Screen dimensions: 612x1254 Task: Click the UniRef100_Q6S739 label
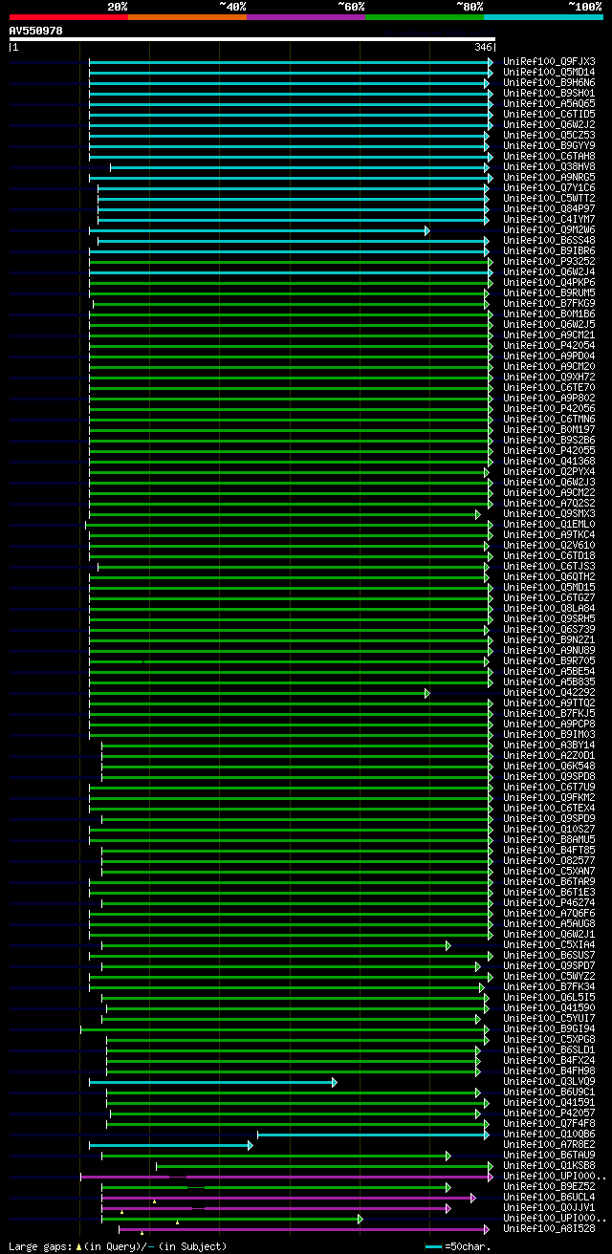click(x=549, y=629)
